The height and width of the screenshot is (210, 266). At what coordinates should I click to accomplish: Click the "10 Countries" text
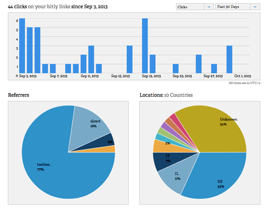178,95
